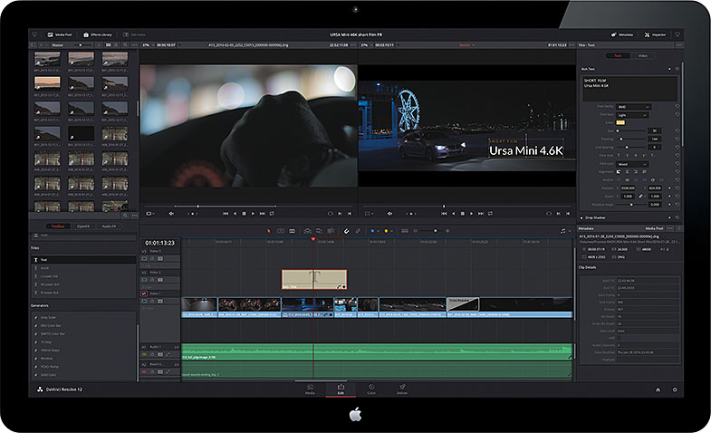The image size is (711, 433).
Task: Set center text alignment in Inspector
Action: click(x=627, y=172)
